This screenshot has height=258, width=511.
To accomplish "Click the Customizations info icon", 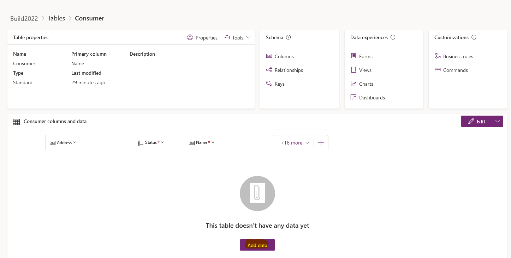I will point(474,37).
